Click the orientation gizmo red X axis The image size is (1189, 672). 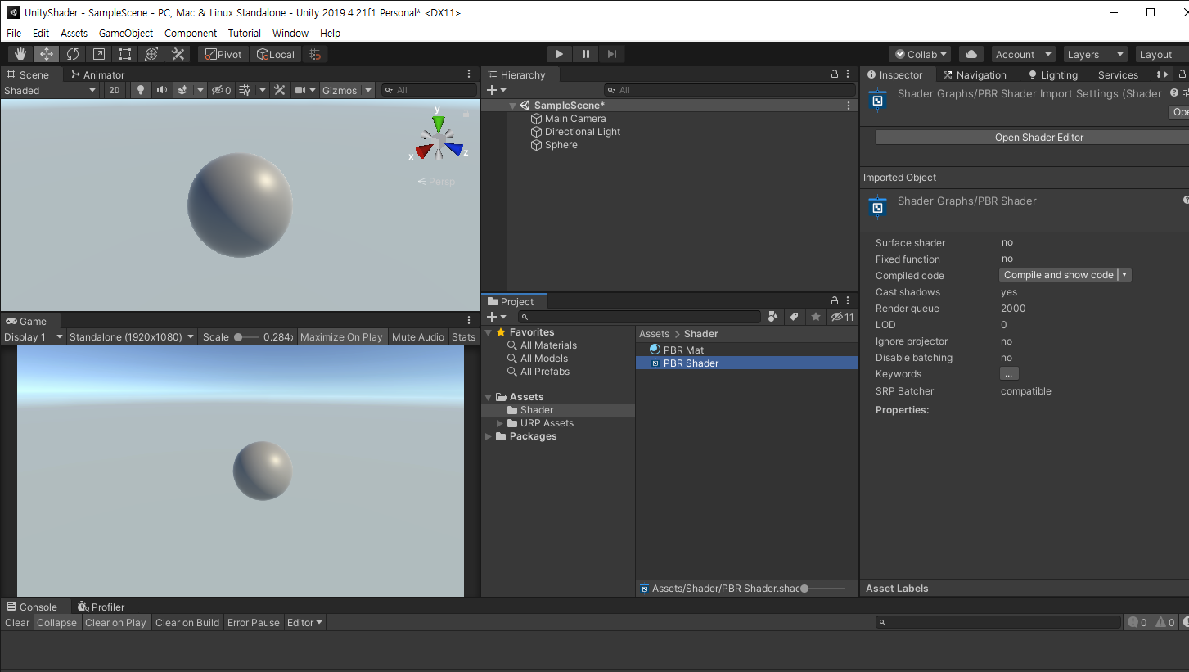pos(423,151)
